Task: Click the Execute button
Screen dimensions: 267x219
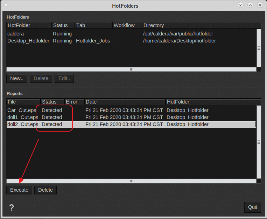Action: 19,190
